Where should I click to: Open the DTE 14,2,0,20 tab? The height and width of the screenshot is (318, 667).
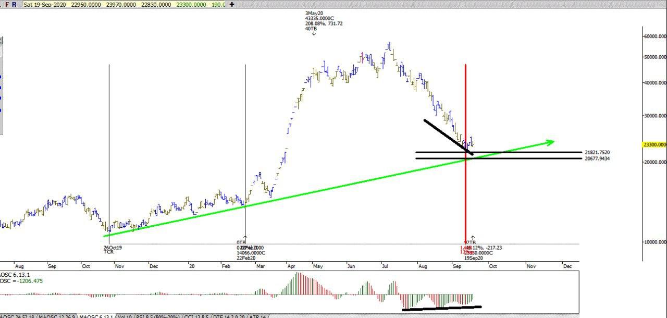228,315
